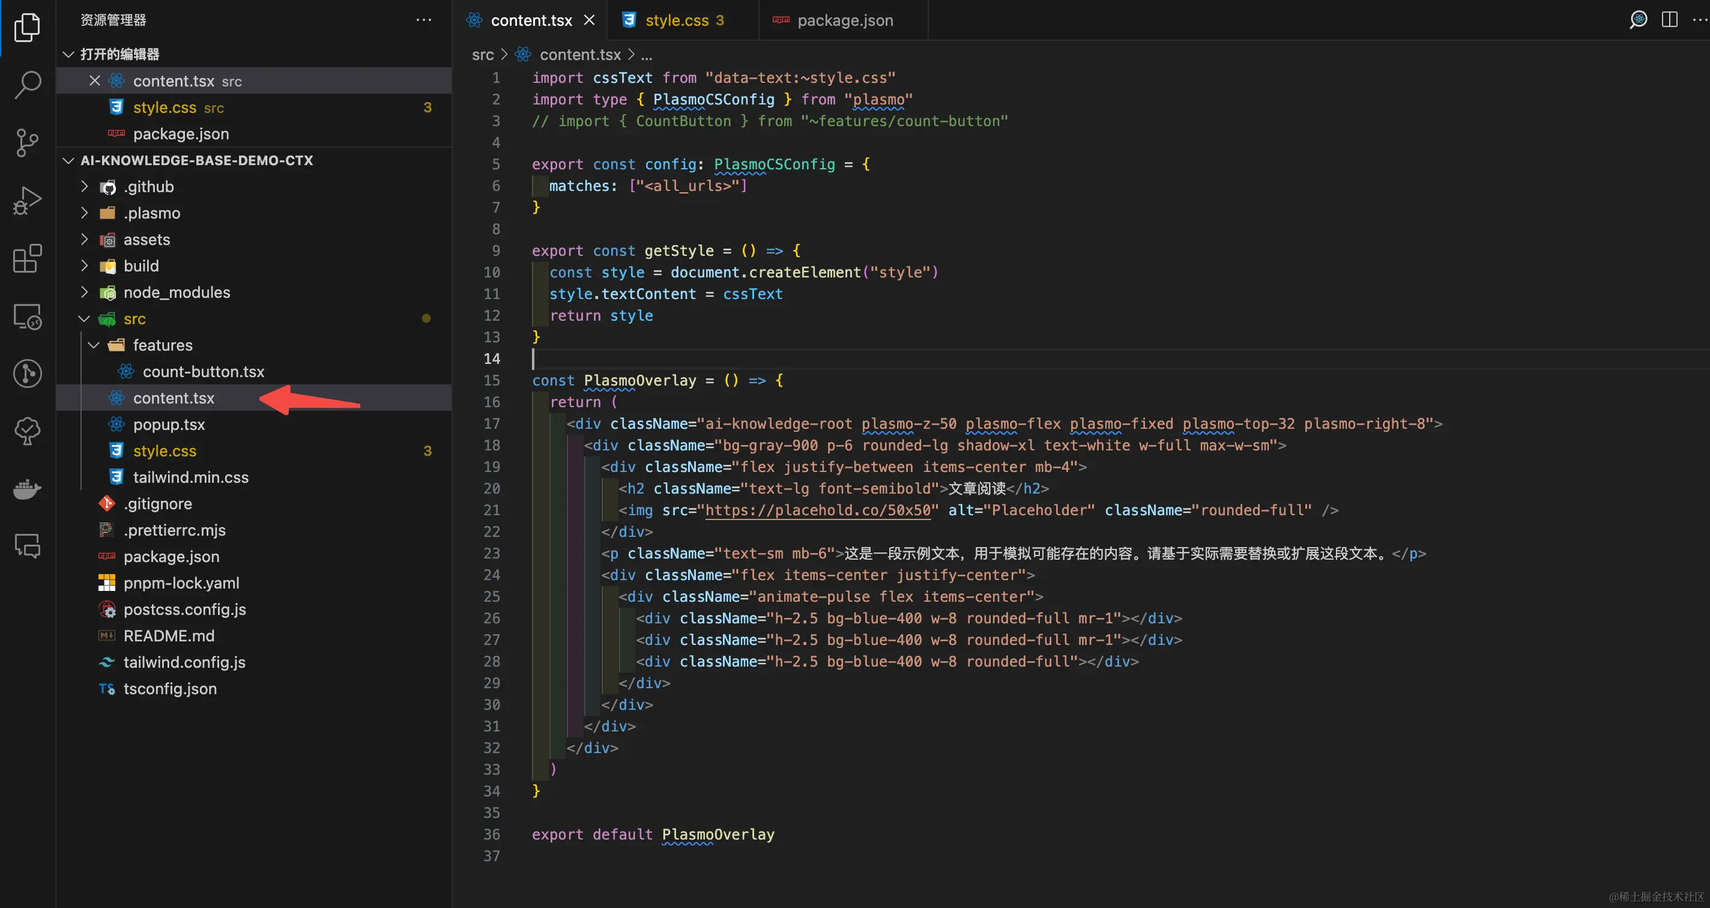Open the Search view in activity bar
This screenshot has width=1710, height=908.
click(x=27, y=84)
